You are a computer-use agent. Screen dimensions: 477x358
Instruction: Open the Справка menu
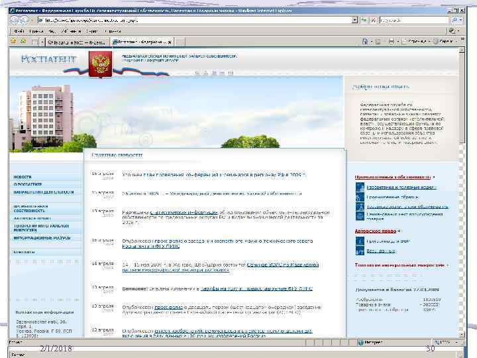coord(113,31)
